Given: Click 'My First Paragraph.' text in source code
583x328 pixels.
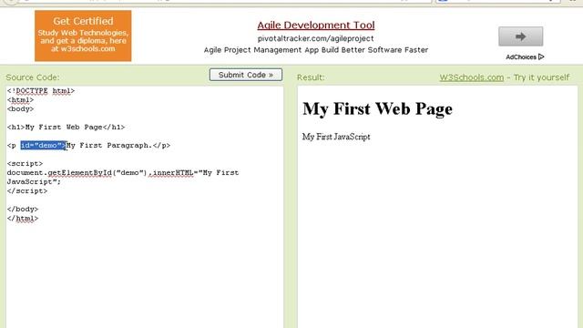Looking at the screenshot, I should pos(109,146).
